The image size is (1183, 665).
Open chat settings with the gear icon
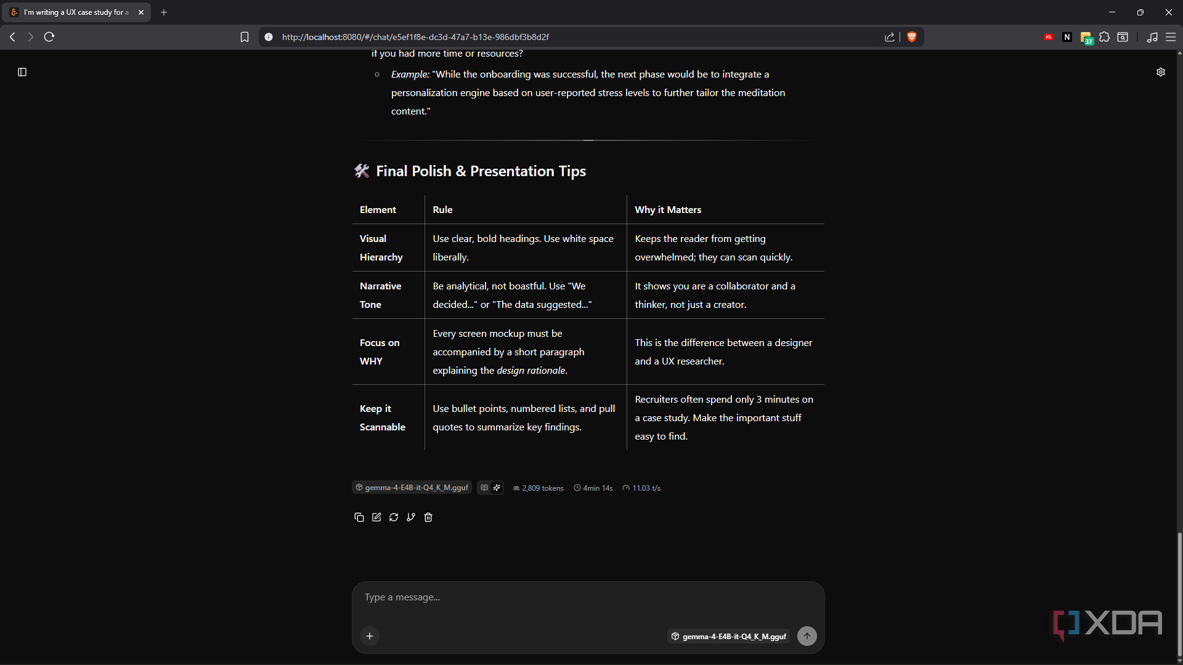pyautogui.click(x=1161, y=72)
